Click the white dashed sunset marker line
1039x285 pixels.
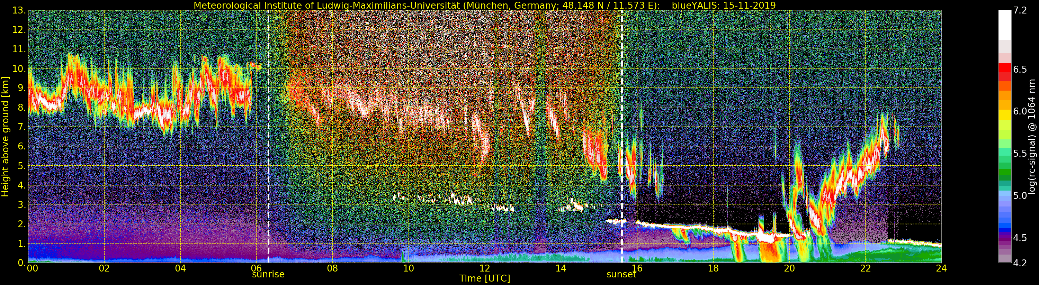pyautogui.click(x=621, y=137)
